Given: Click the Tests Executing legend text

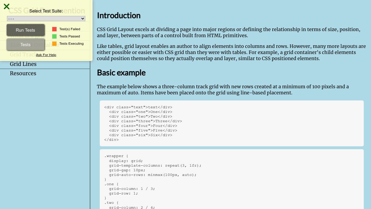Looking at the screenshot, I should (x=71, y=44).
